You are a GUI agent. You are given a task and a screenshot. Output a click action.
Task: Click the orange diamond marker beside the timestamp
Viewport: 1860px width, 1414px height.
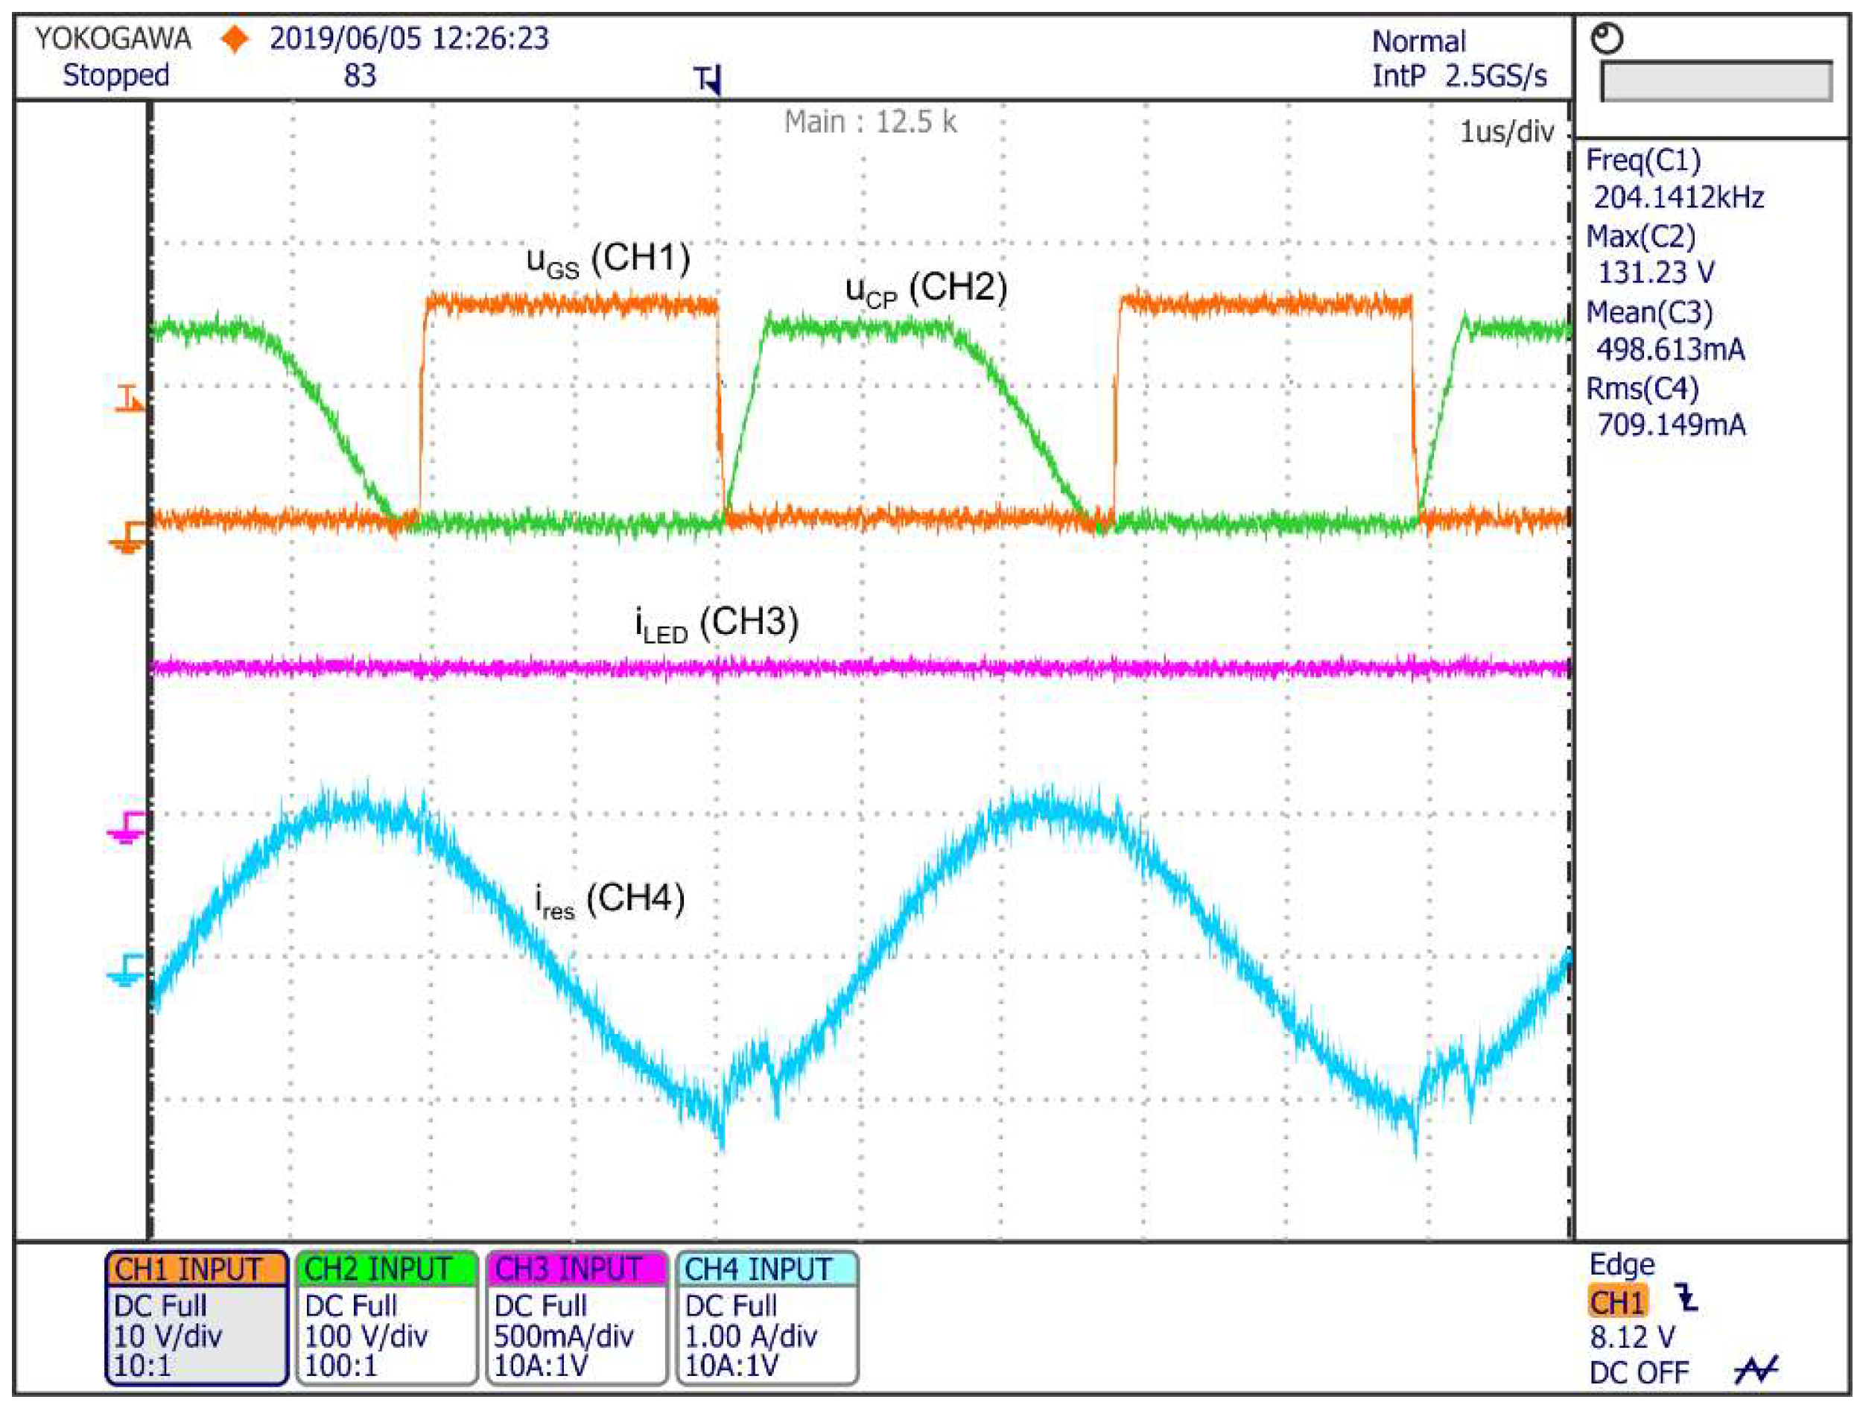click(x=236, y=37)
